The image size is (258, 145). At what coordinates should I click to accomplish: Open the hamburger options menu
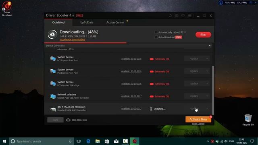tap(189, 16)
